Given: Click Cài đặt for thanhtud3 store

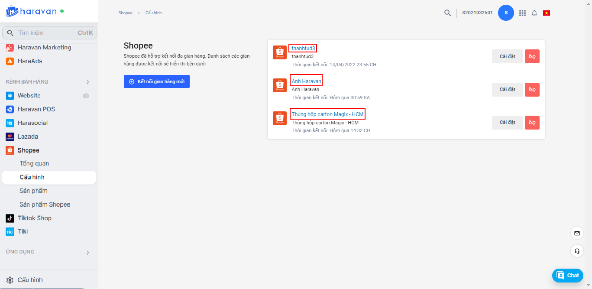Looking at the screenshot, I should (x=508, y=56).
